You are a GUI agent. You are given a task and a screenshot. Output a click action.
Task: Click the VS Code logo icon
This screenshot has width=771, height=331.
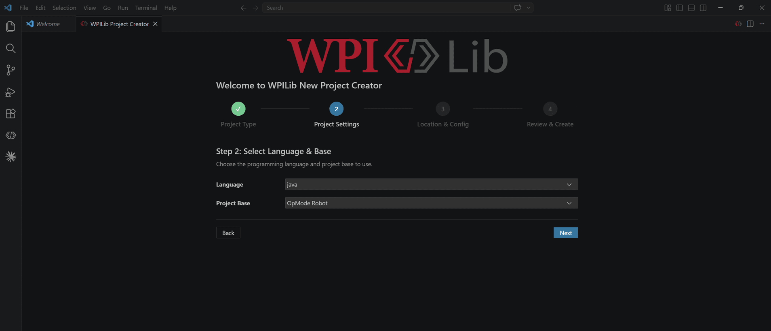pyautogui.click(x=8, y=8)
